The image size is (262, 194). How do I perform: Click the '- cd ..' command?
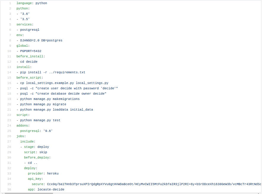31,163
